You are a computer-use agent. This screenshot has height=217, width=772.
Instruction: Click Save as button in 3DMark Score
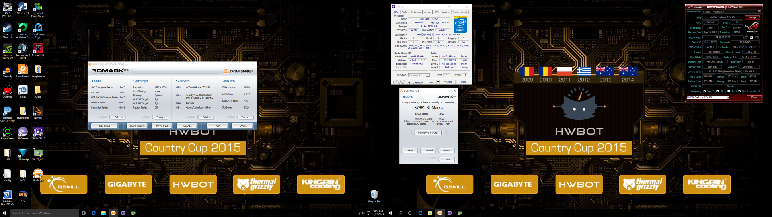(x=447, y=151)
